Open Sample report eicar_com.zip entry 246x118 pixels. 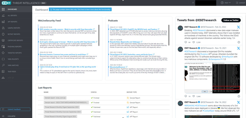[x=55, y=97]
